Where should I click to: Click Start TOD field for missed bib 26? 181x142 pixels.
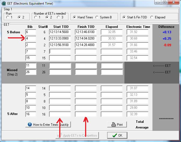60,72
